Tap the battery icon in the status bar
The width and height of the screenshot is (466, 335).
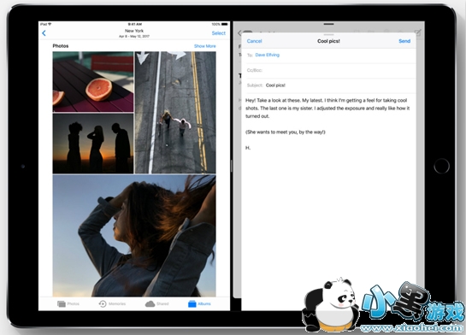click(225, 24)
